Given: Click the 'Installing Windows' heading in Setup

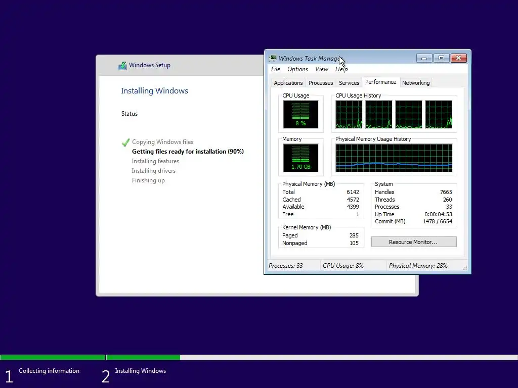Looking at the screenshot, I should (154, 91).
